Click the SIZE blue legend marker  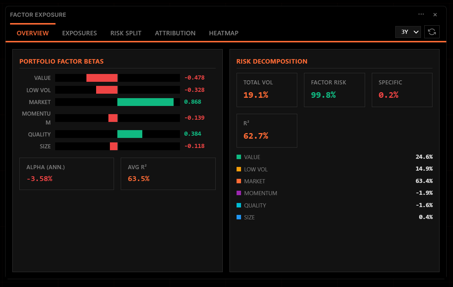pyautogui.click(x=239, y=217)
